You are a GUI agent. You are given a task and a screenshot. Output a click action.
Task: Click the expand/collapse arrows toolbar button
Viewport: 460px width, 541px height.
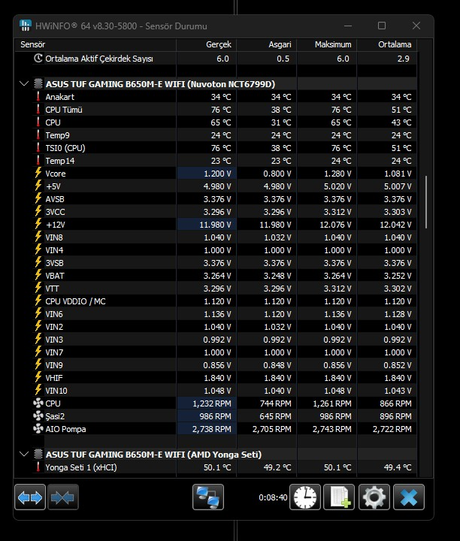coord(30,497)
